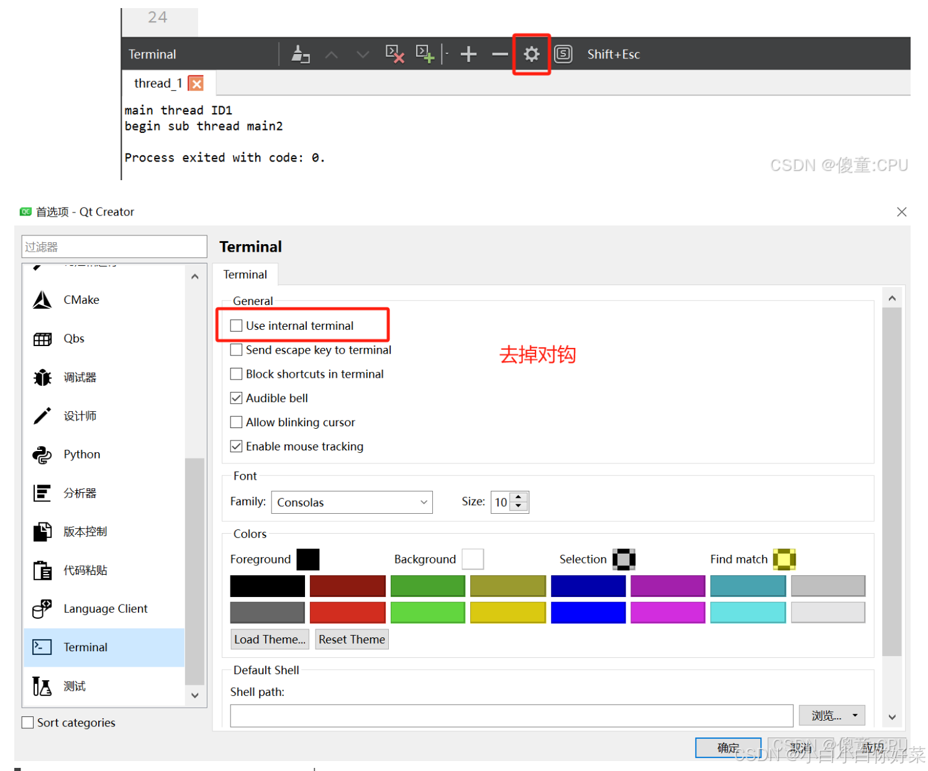Viewport: 928px width, 771px height.
Task: Click the magenta palette color in second row
Action: [668, 613]
